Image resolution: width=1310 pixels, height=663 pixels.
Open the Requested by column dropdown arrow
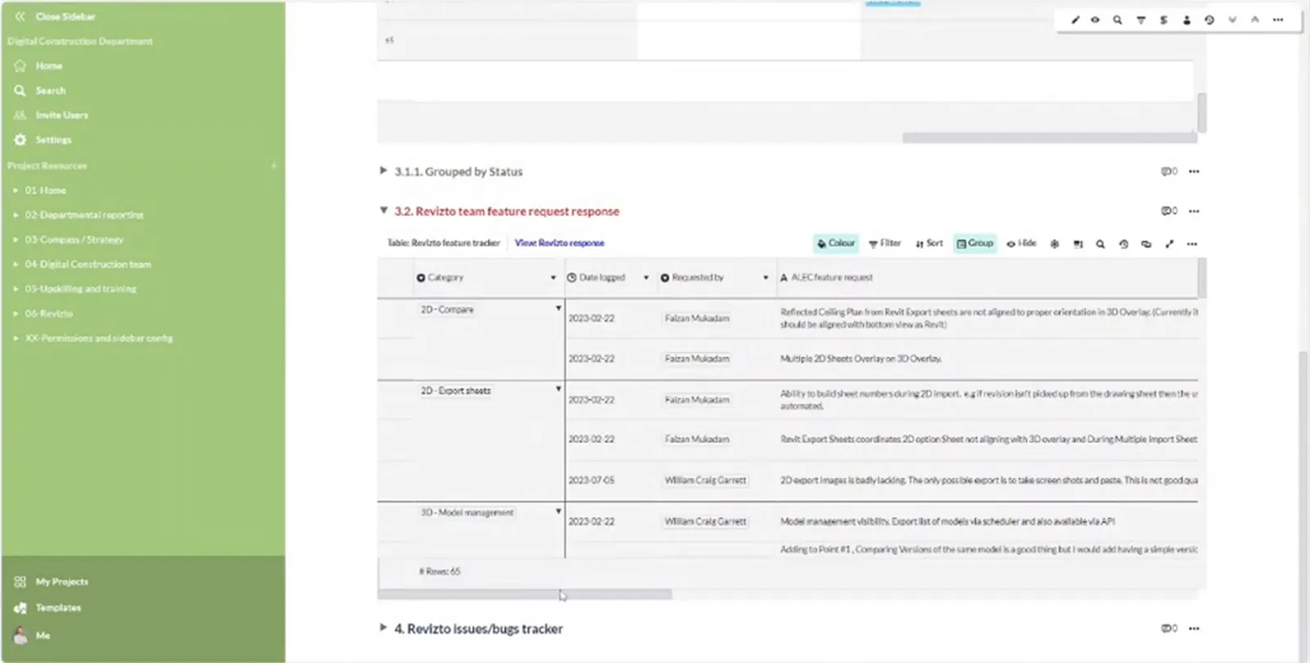tap(766, 278)
